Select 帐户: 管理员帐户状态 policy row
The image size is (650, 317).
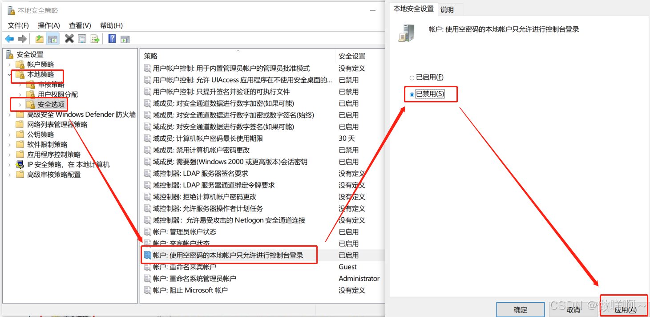[x=262, y=232]
